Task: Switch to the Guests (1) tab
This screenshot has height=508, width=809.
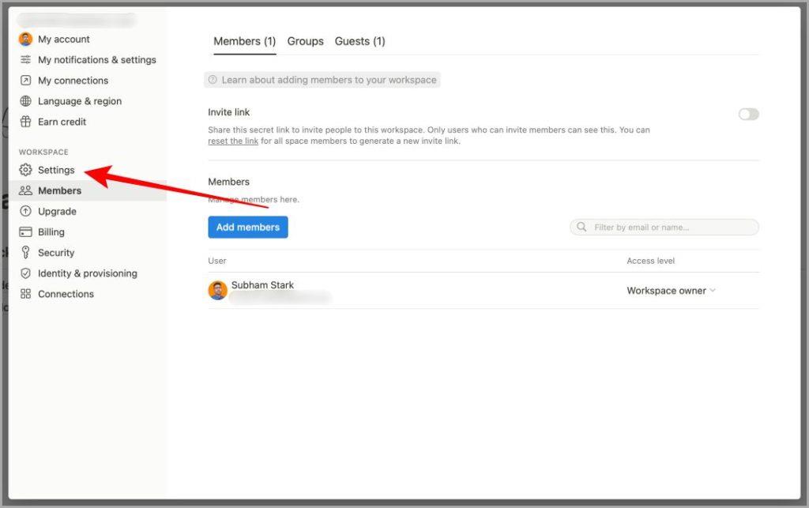Action: pos(360,41)
